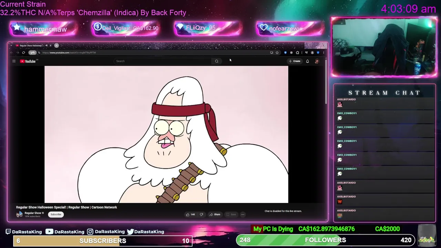The height and width of the screenshot is (248, 441).
Task: Share the video using Share button
Action: click(x=215, y=214)
